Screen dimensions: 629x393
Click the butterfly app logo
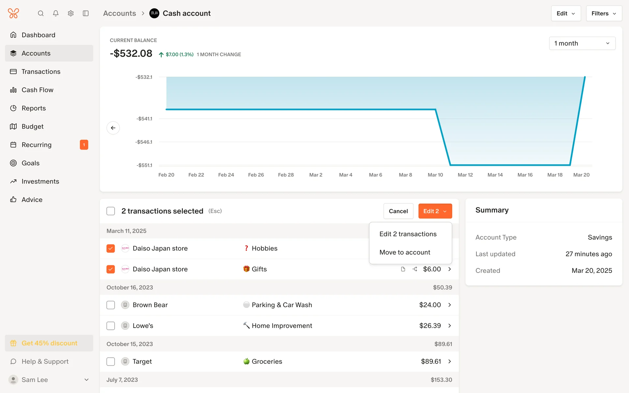[13, 13]
